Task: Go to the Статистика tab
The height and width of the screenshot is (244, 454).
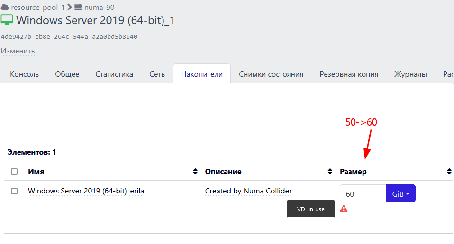Action: point(114,74)
